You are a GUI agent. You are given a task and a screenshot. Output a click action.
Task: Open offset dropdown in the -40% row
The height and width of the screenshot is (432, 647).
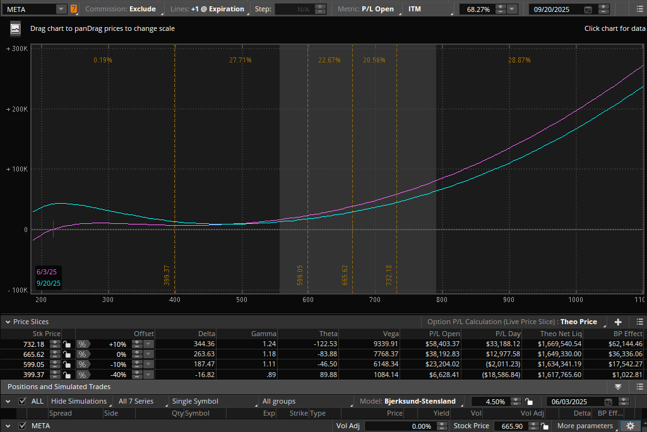click(148, 375)
